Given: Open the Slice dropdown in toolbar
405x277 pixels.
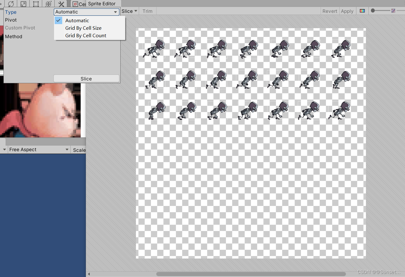Looking at the screenshot, I should [129, 11].
